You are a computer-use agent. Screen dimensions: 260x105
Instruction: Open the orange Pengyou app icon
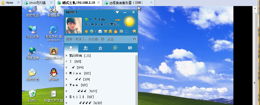tap(116, 31)
